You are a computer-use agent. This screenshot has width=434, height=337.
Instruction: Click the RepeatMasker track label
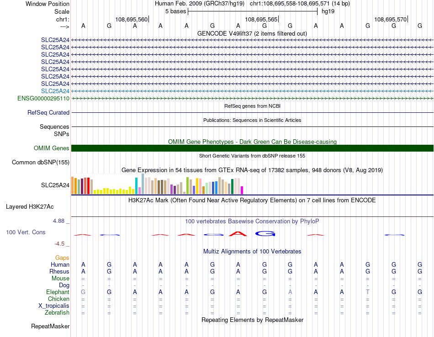click(50, 326)
